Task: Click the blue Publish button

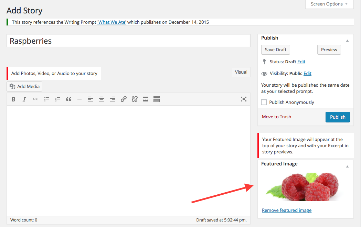Action: 338,117
